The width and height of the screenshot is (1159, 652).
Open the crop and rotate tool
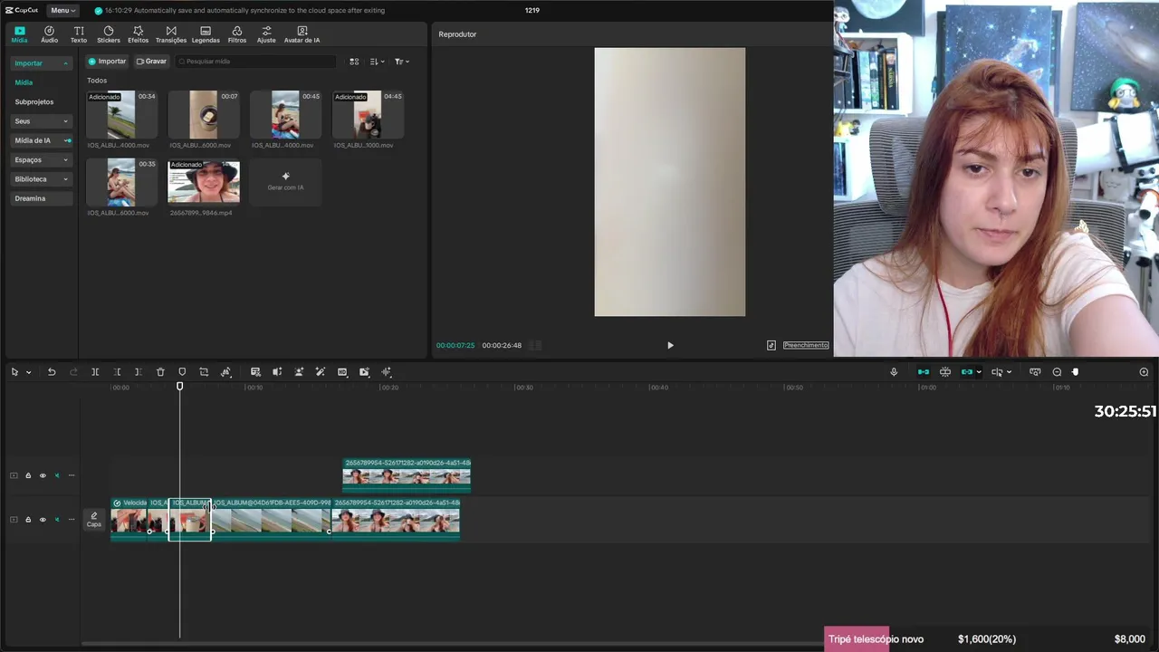[x=204, y=372]
